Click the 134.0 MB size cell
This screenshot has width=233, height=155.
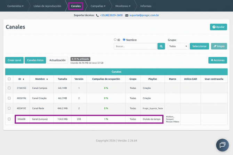coord(62,119)
